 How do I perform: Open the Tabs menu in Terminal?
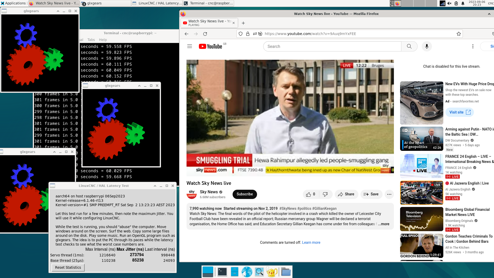point(91,40)
